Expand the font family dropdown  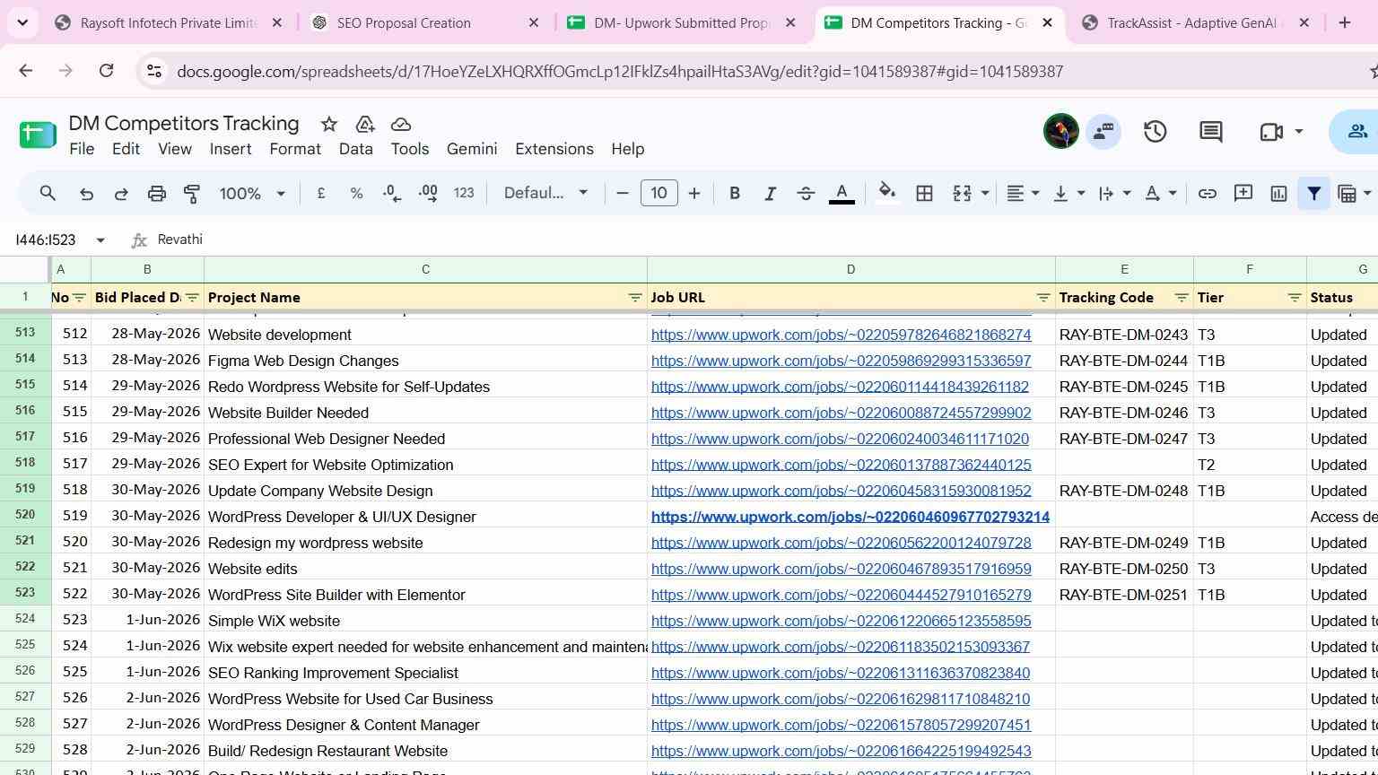coord(545,193)
